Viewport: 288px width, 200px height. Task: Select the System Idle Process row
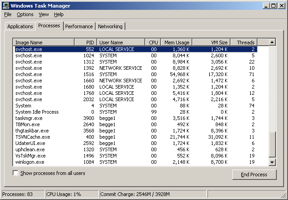pos(136,112)
